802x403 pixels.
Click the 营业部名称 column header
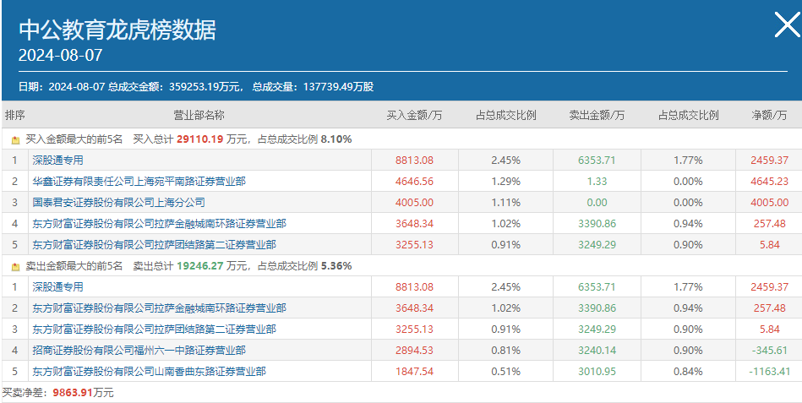pos(199,115)
